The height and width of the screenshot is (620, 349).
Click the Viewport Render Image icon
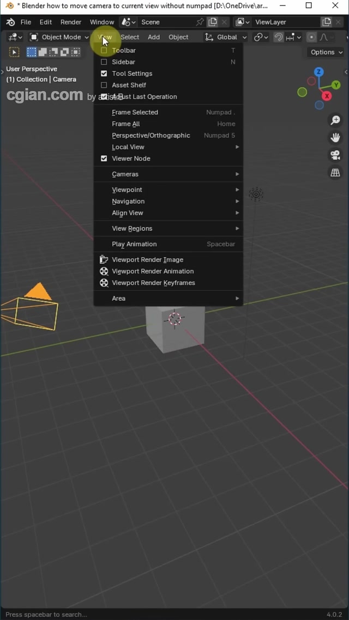pyautogui.click(x=104, y=260)
